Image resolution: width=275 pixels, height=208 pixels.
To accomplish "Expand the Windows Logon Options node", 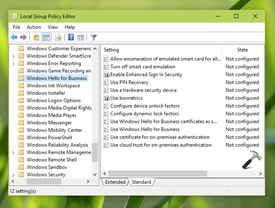I will coord(14,100).
